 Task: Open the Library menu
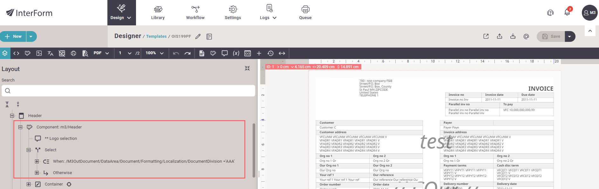tap(158, 13)
